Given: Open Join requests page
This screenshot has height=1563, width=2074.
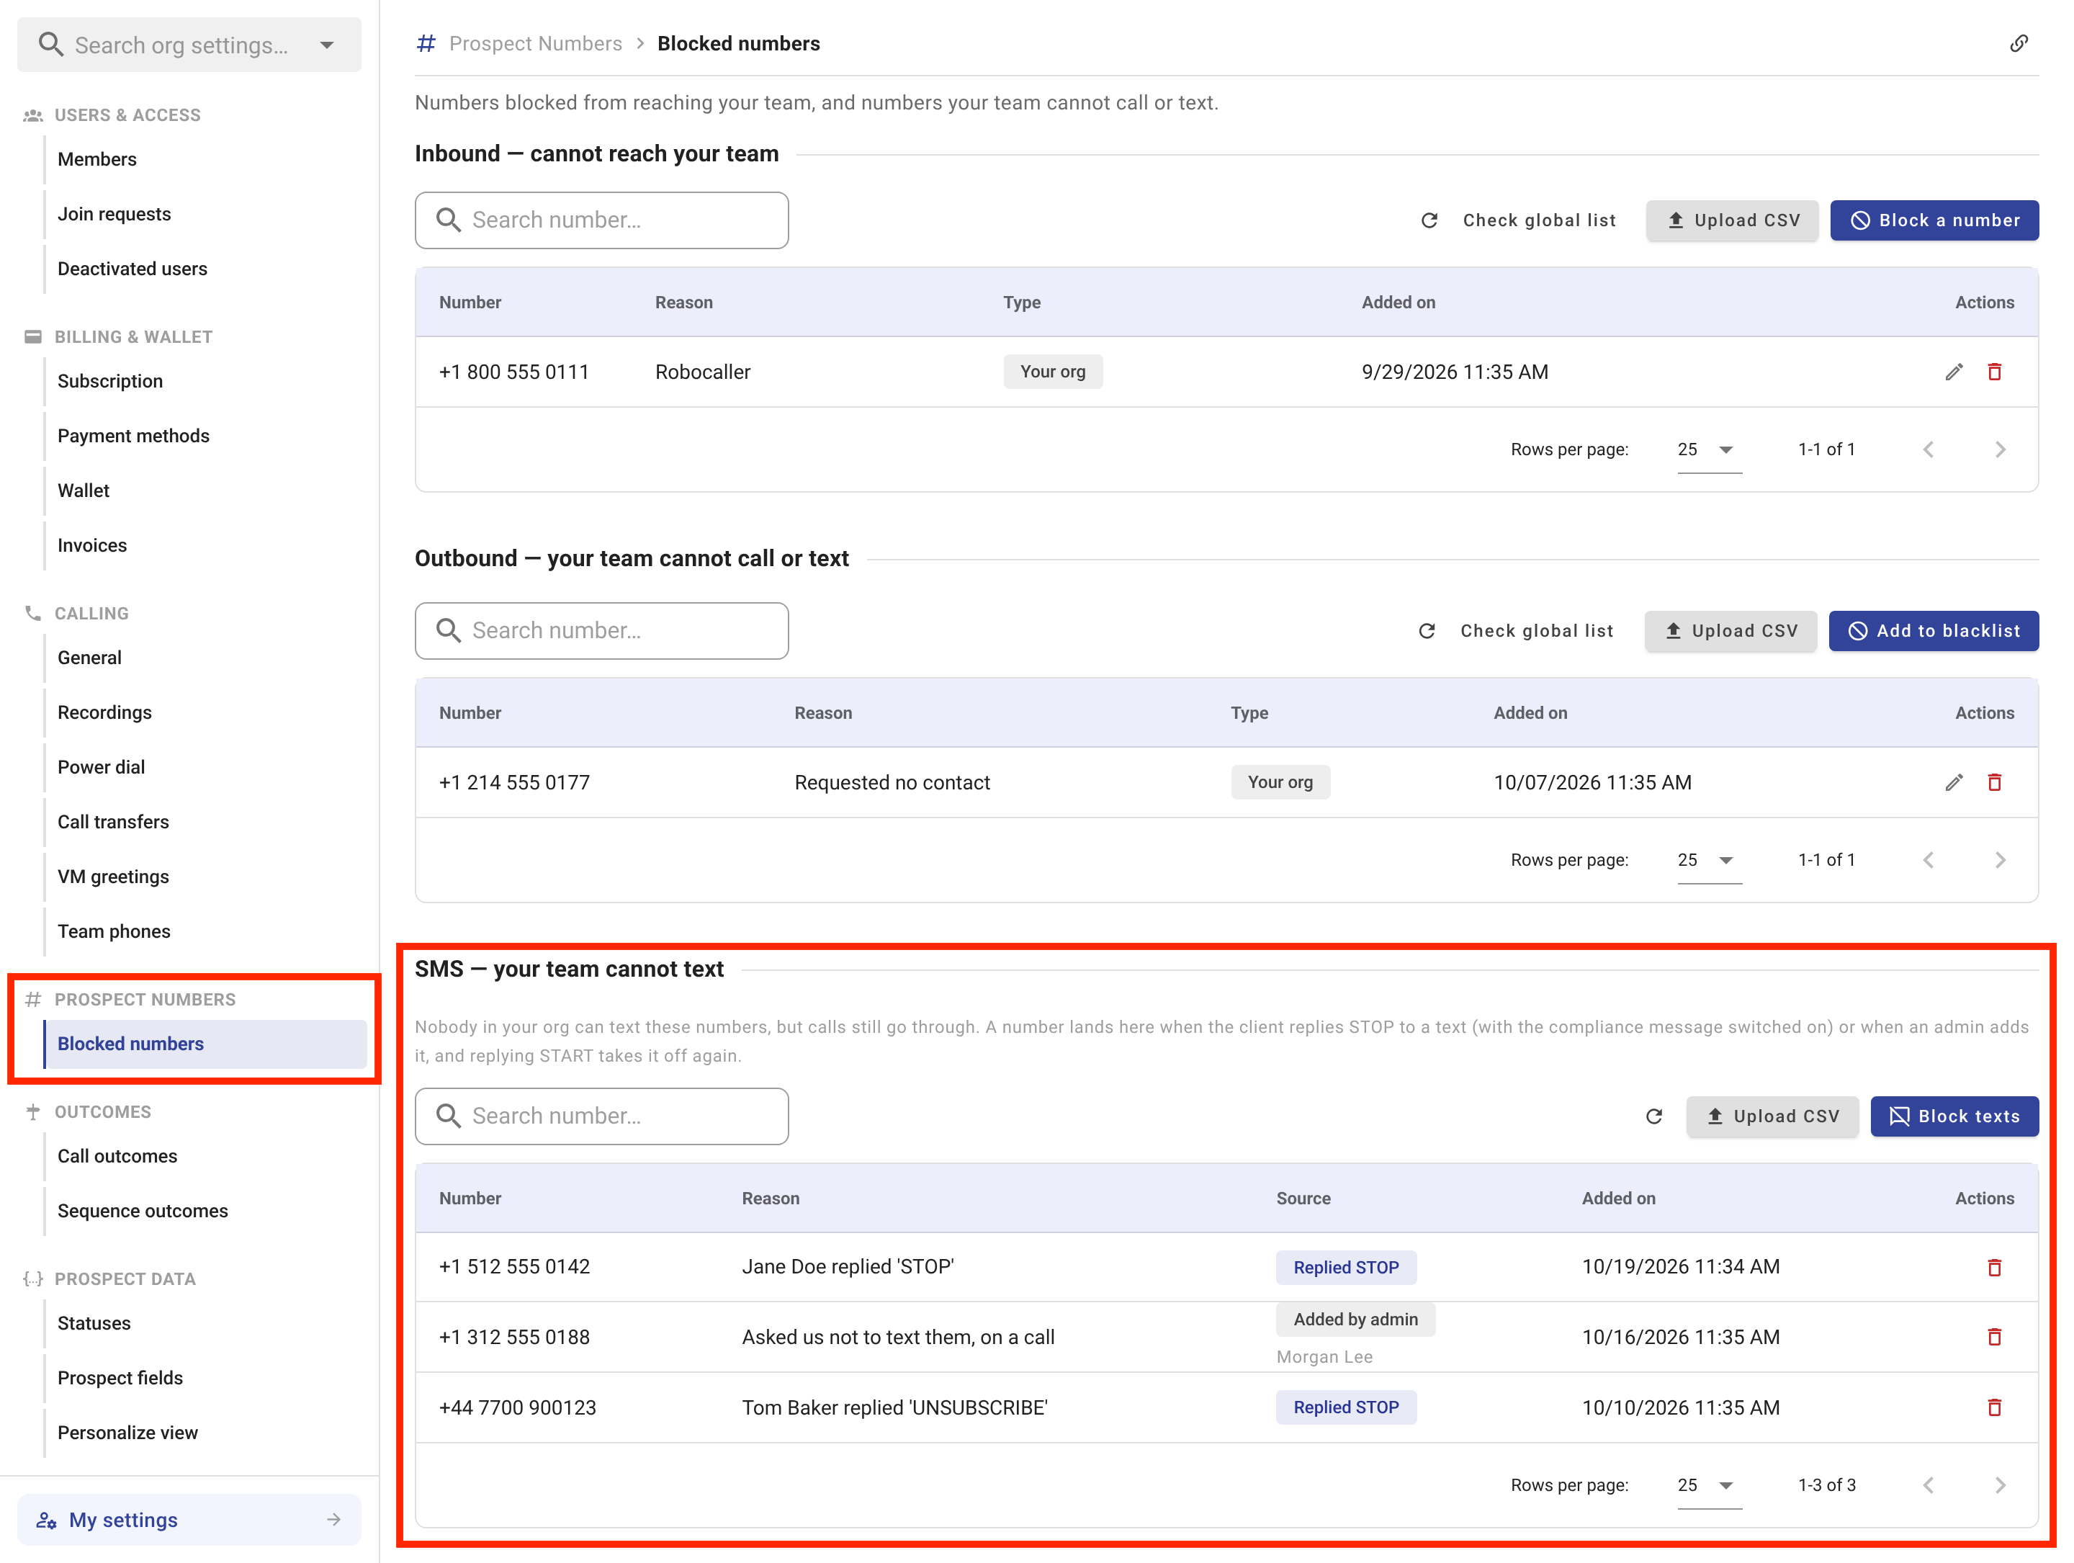Looking at the screenshot, I should tap(115, 214).
